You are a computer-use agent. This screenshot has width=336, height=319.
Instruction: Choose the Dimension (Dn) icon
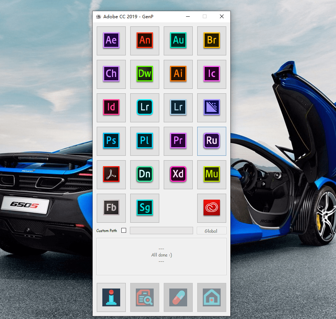click(x=145, y=174)
